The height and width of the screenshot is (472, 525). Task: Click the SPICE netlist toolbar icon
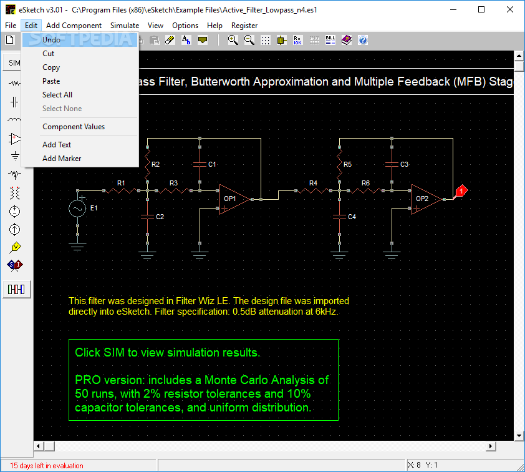[x=314, y=40]
